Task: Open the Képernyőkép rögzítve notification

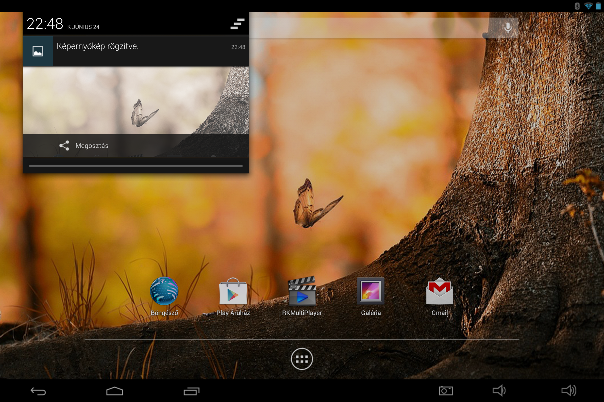Action: [142, 51]
